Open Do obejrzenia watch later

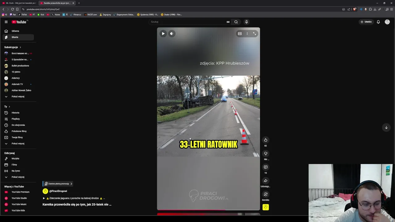point(18,125)
